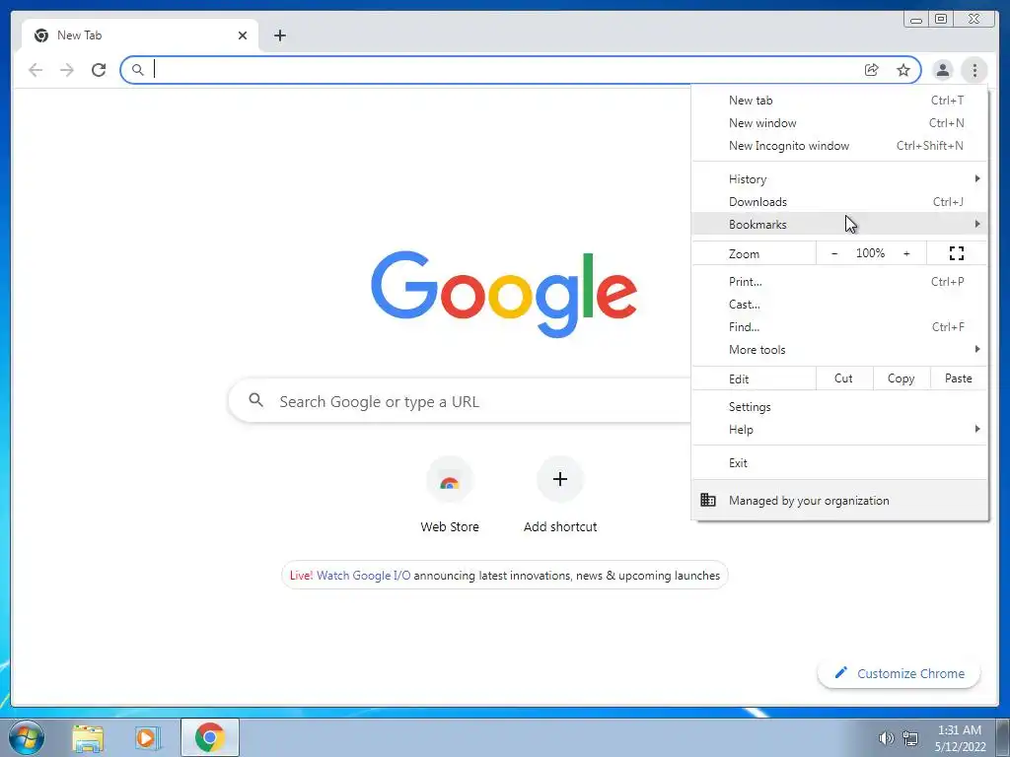Toggle fullscreen mode icon in Zoom row

957,253
